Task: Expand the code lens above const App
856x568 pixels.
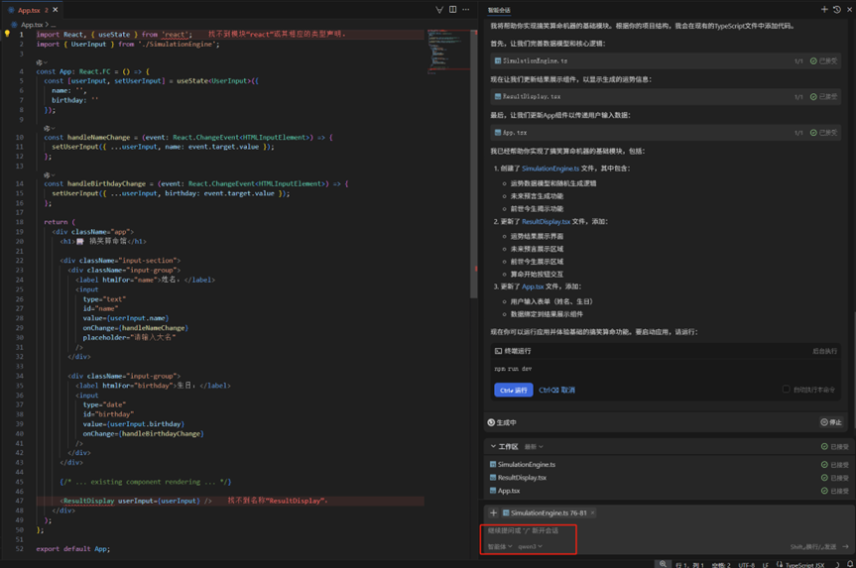Action: tap(42, 62)
